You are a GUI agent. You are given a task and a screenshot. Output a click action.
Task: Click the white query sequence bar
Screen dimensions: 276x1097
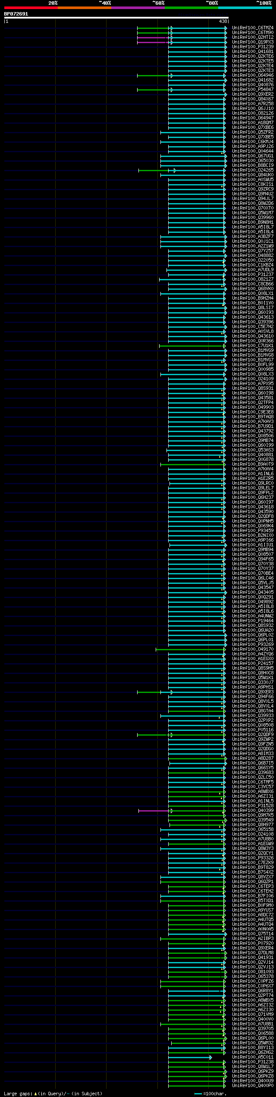(x=116, y=18)
